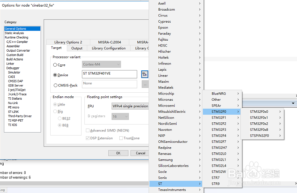Select Runtime Checking category

point(22,37)
